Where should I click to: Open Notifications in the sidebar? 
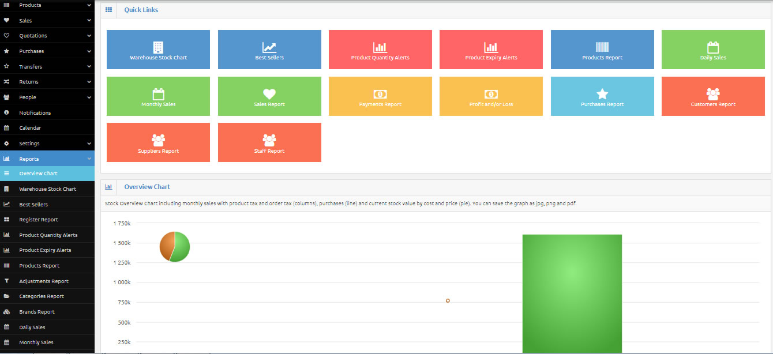click(35, 113)
